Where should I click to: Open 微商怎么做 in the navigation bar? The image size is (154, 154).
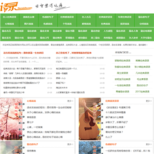tap(29, 17)
